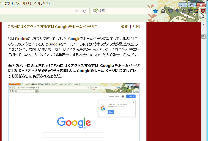
Task: Open the article title こちらによくアクセスする方は link
Action: coord(52,27)
